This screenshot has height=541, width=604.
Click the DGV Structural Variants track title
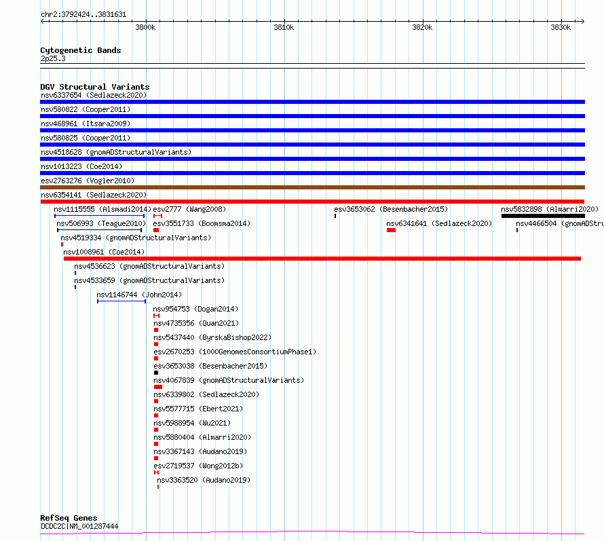pos(95,87)
